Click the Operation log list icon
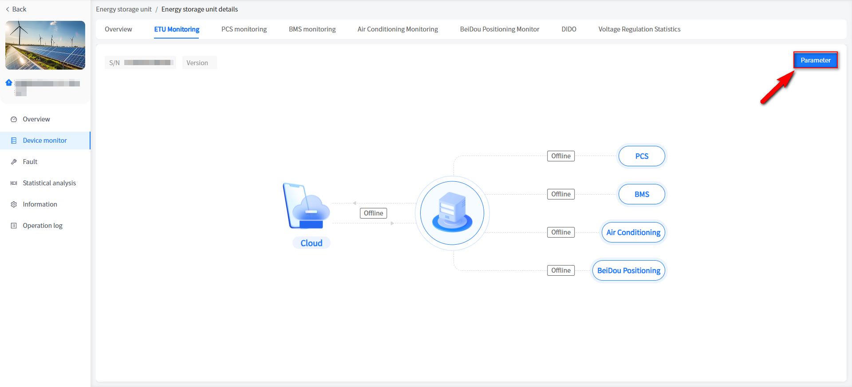Image resolution: width=852 pixels, height=387 pixels. pyautogui.click(x=14, y=226)
